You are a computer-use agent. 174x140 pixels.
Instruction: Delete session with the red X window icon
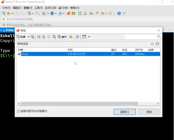pos(54,37)
